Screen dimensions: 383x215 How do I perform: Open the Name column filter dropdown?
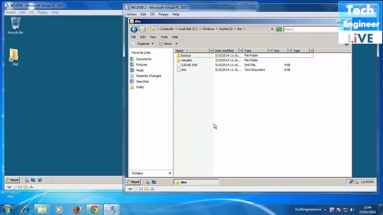pyautogui.click(x=211, y=51)
